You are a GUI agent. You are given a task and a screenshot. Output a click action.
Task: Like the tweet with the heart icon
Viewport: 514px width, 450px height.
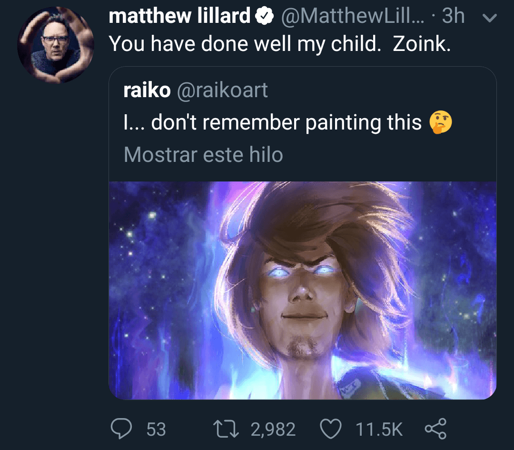coord(331,429)
